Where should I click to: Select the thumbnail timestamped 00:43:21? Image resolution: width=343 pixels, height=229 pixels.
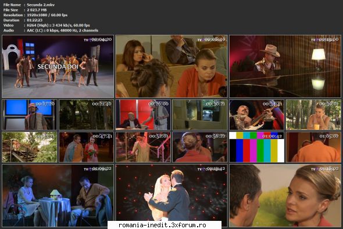[x=30, y=147]
